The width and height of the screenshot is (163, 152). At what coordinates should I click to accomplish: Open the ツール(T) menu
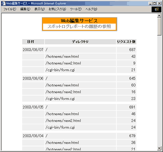tap(76, 9)
